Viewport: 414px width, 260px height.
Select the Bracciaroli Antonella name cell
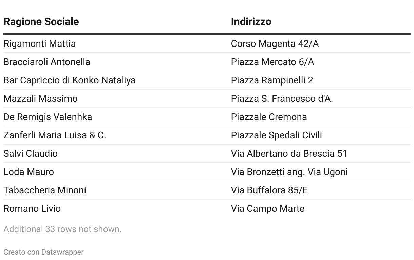click(47, 62)
